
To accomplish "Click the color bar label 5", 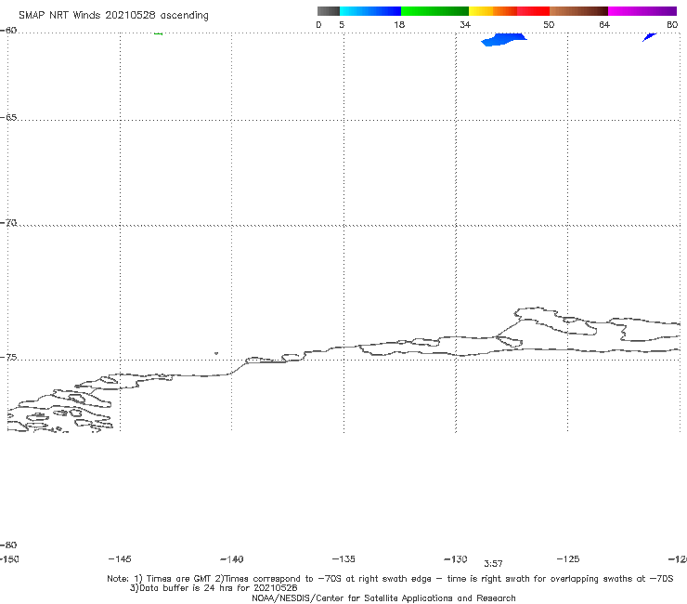I will tap(342, 24).
